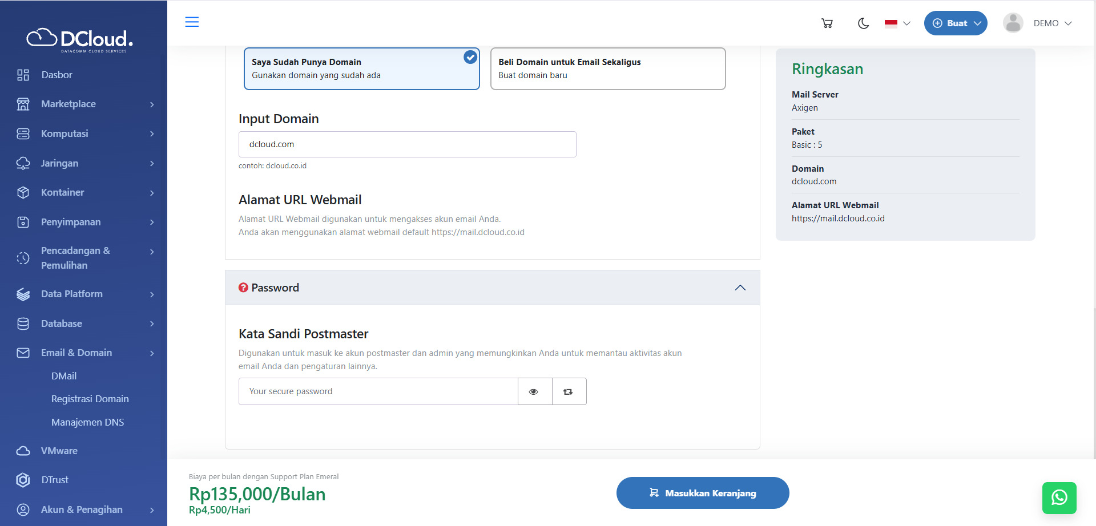This screenshot has height=526, width=1096.
Task: Open the Buat dropdown button
Action: [955, 23]
